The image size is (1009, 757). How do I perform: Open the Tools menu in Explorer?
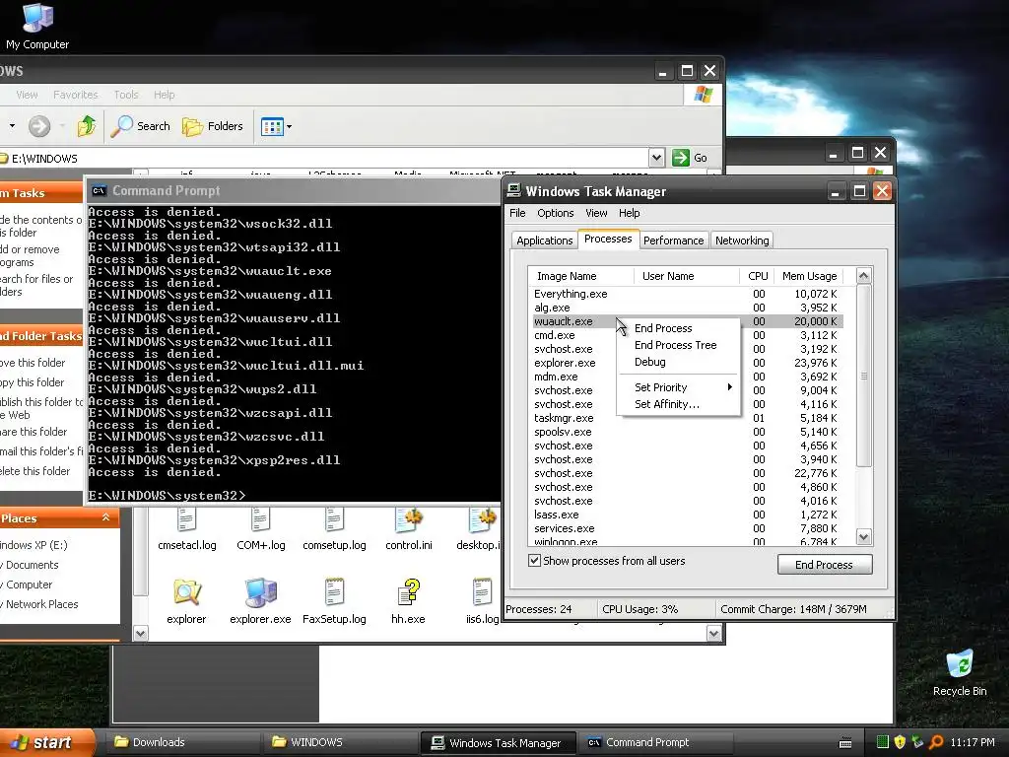click(x=126, y=95)
